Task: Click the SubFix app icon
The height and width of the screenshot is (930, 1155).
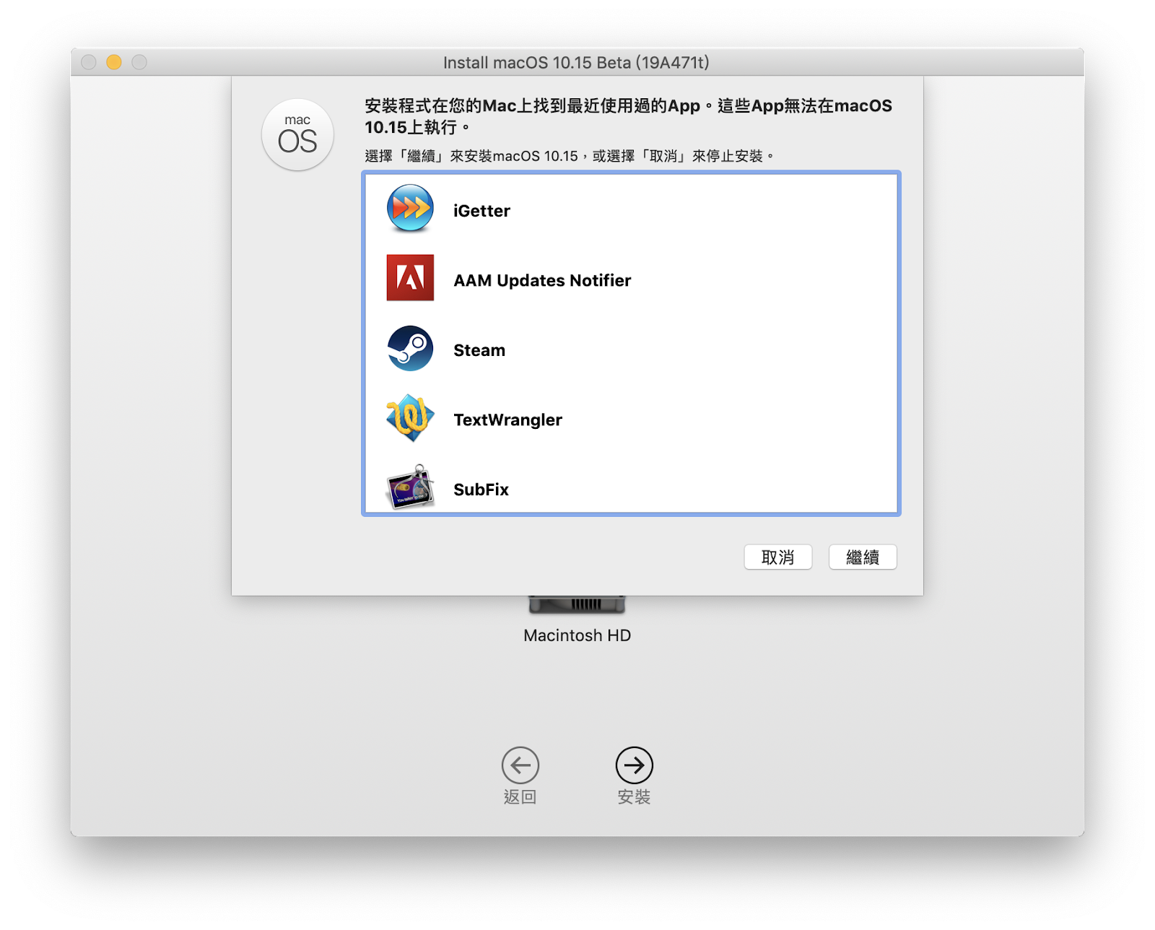Action: tap(410, 487)
